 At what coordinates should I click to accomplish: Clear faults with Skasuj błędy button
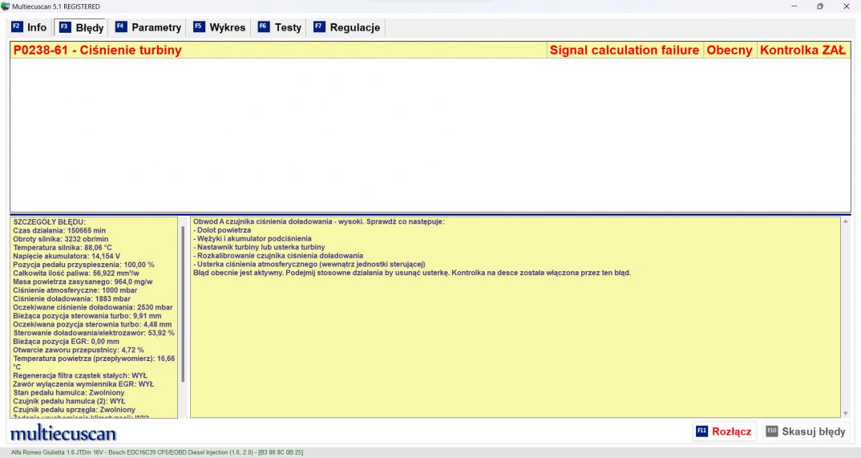806,432
